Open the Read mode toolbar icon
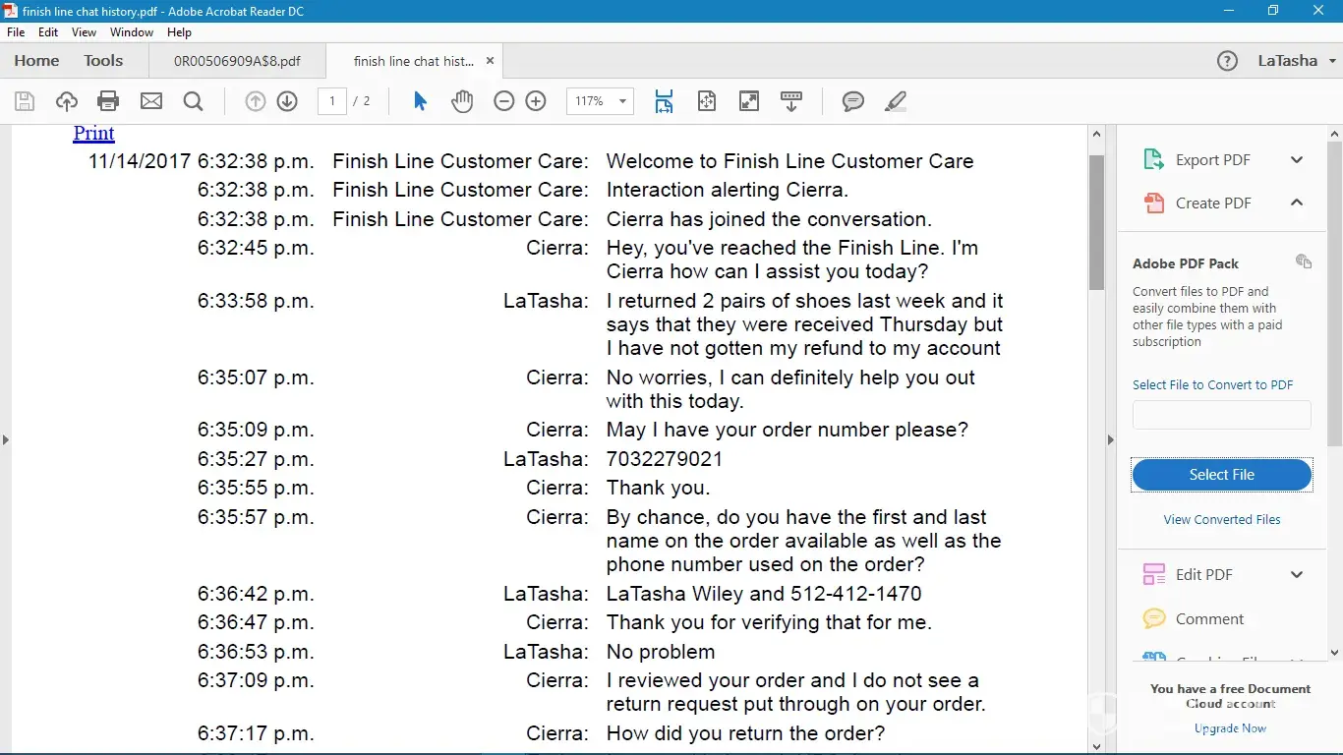The image size is (1343, 755). click(791, 101)
